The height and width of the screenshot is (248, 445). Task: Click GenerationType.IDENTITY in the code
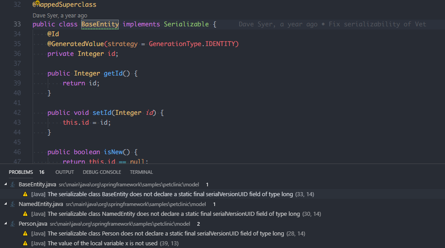(x=192, y=44)
